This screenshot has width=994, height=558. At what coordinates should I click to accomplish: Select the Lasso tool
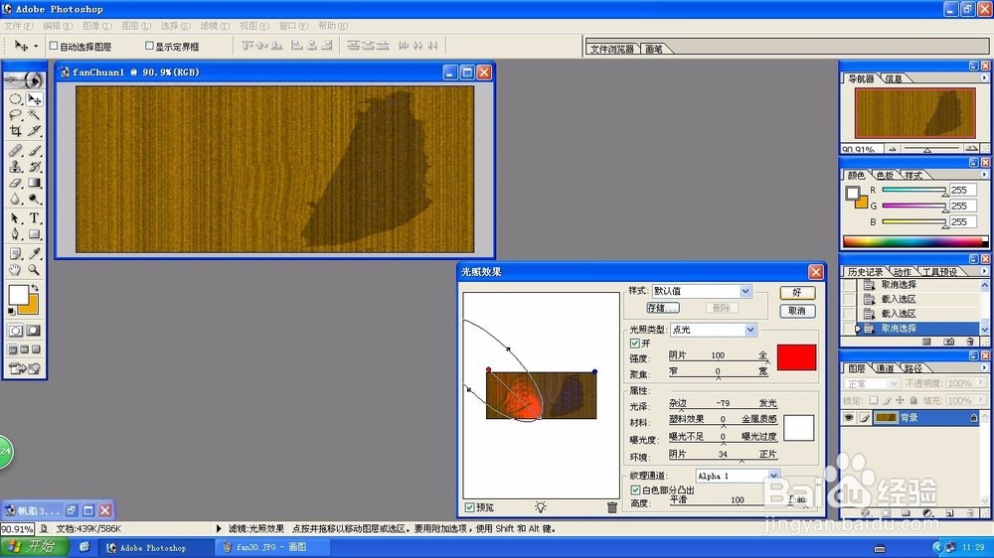[15, 115]
